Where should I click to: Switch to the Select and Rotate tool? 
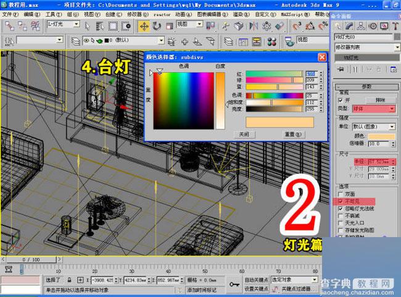tap(157, 26)
